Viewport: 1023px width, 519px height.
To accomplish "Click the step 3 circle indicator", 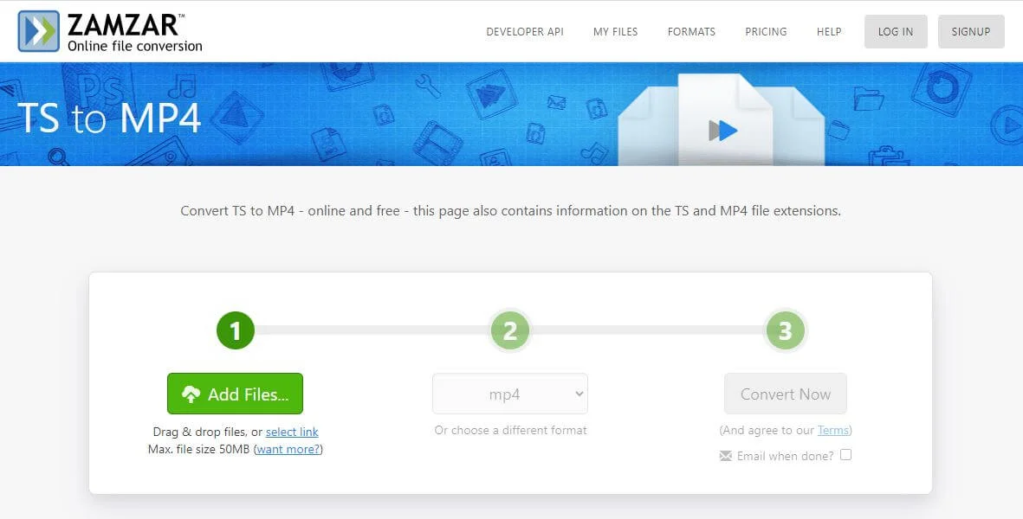I will click(x=785, y=330).
